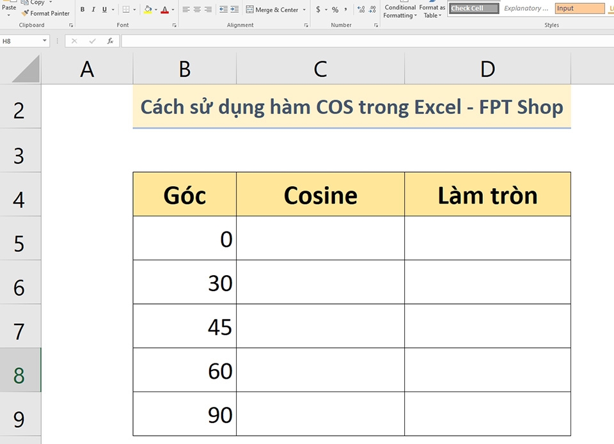The image size is (614, 444).
Task: Toggle italic formatting
Action: click(93, 9)
